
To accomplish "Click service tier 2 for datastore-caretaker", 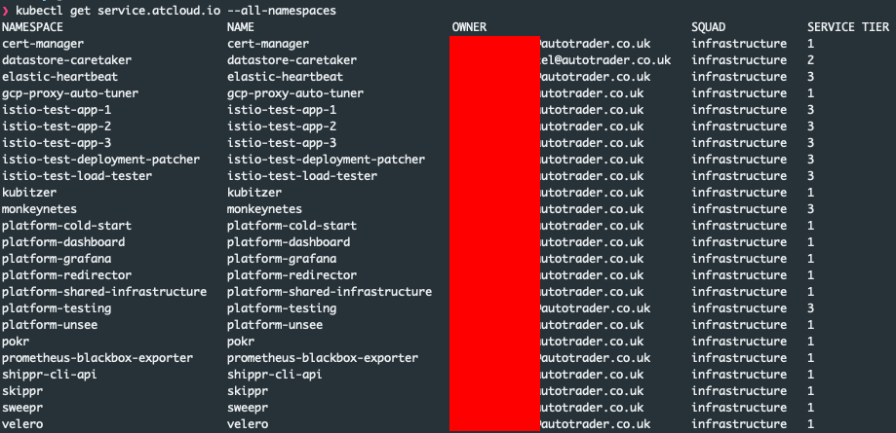I will pyautogui.click(x=811, y=60).
